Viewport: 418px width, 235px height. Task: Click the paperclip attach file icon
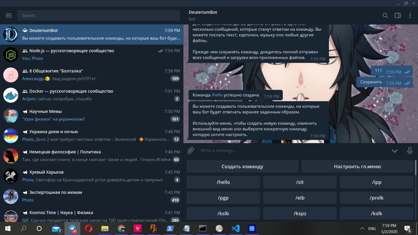[x=191, y=150]
